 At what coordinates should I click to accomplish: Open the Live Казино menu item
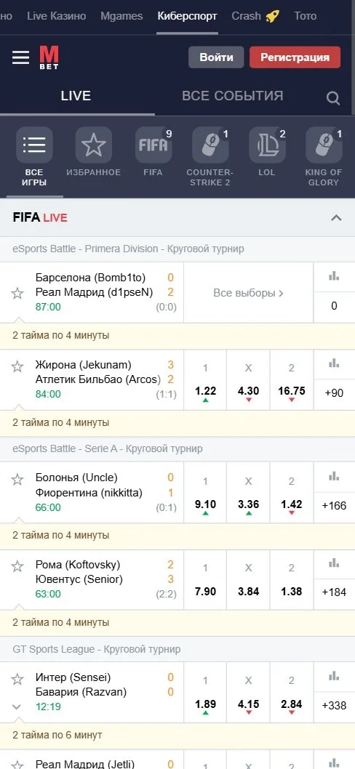pos(57,16)
